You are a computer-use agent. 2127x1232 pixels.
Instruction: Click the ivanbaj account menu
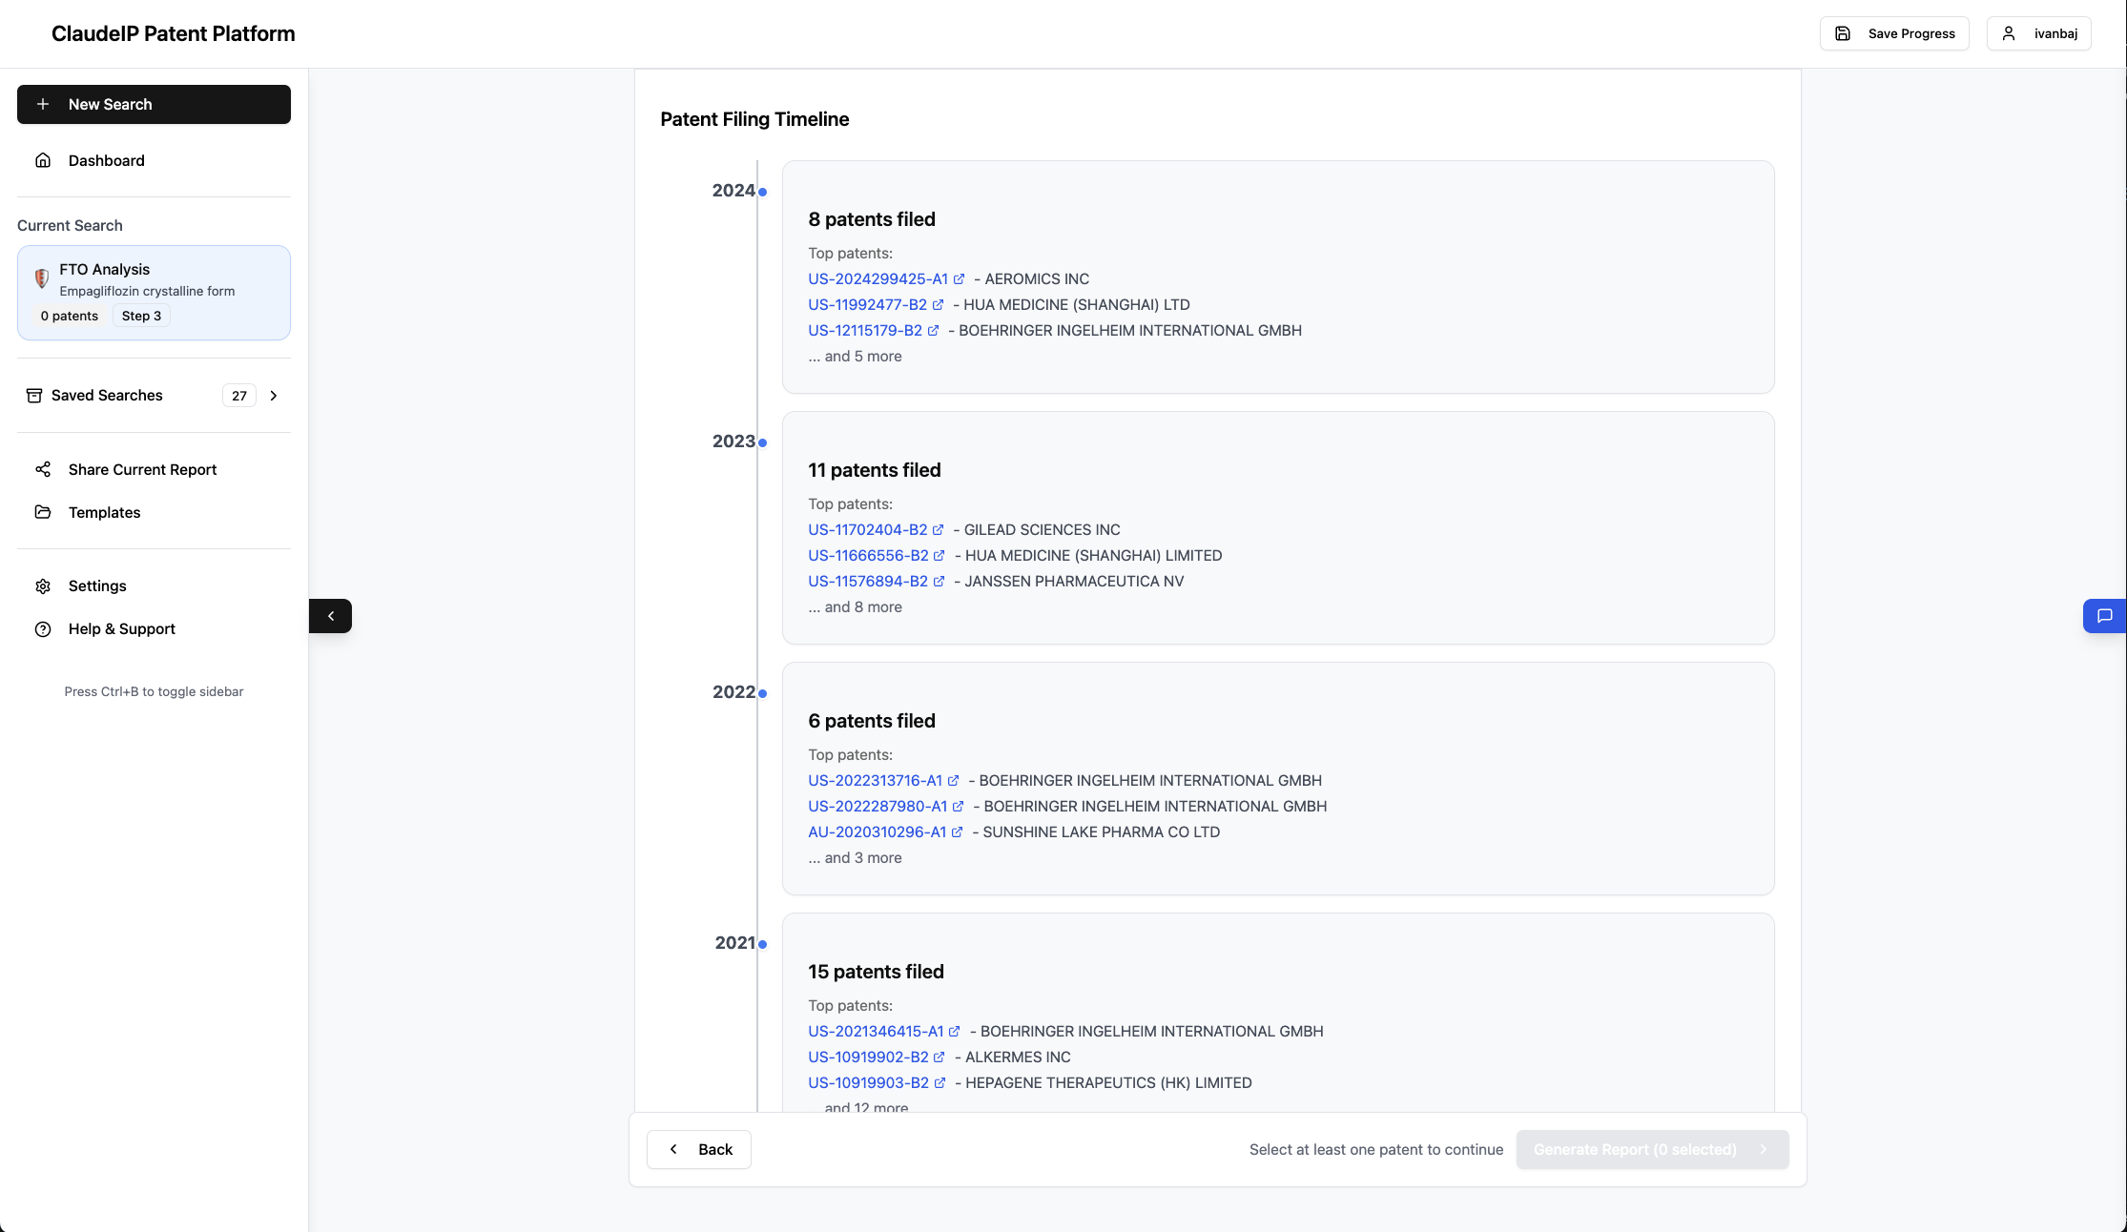2038,33
